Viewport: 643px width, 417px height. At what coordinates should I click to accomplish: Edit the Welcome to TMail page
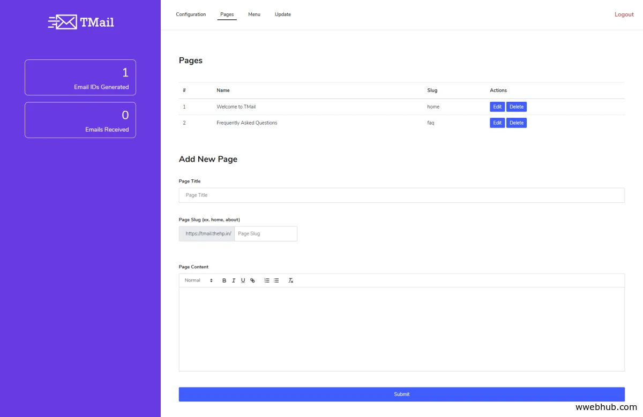497,107
